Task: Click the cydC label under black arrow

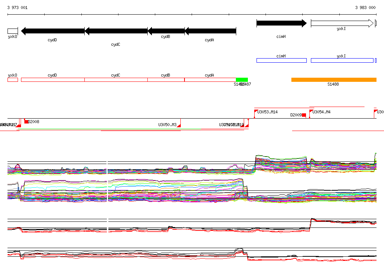Action: point(115,45)
